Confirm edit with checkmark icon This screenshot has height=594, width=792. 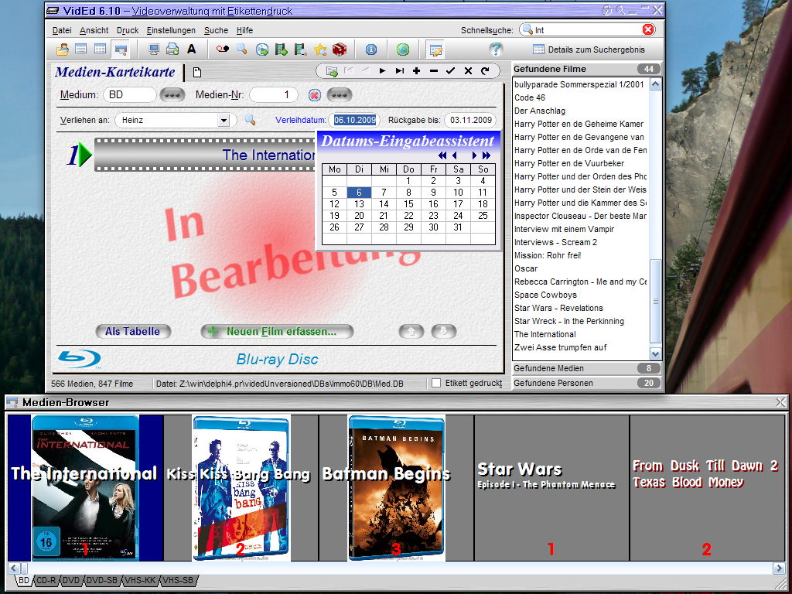451,70
